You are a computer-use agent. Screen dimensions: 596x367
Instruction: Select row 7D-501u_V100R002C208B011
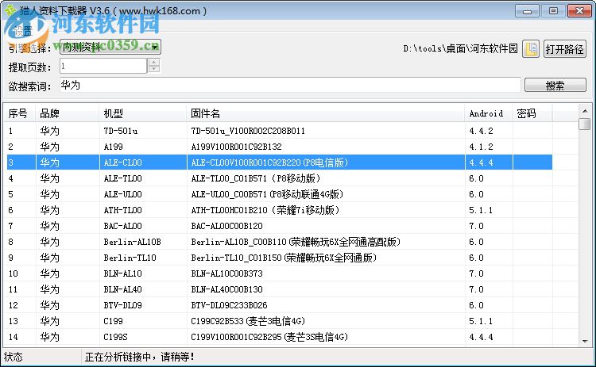coord(280,131)
